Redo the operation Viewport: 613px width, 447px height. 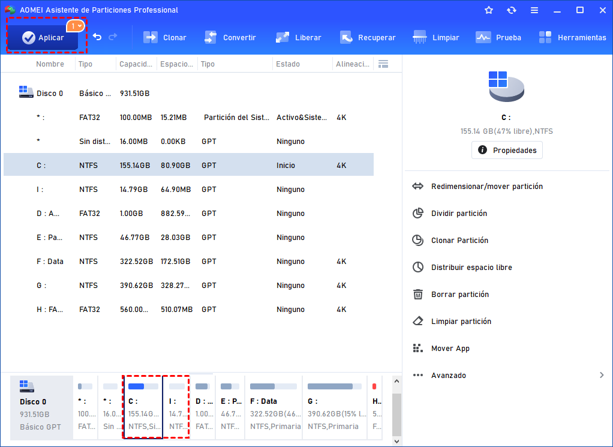[x=113, y=37]
